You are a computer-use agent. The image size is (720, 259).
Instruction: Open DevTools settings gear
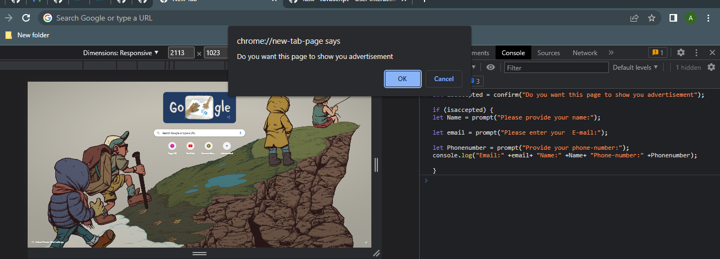pyautogui.click(x=681, y=52)
